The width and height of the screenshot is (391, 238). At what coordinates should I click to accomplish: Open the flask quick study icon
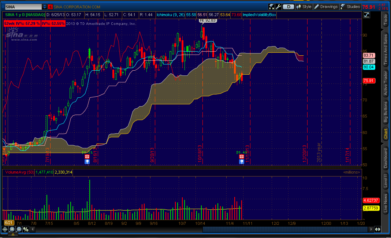[272, 7]
